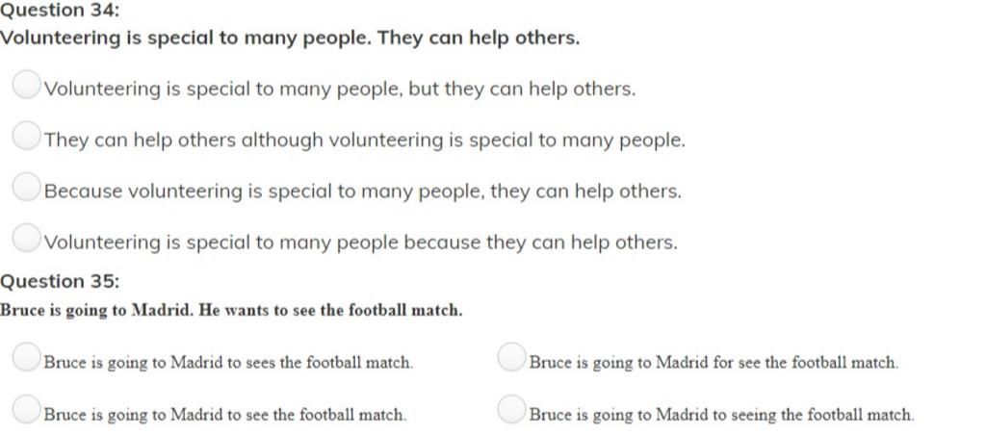Pick radio button for 'to see the football match'
The image size is (986, 435).
click(26, 409)
